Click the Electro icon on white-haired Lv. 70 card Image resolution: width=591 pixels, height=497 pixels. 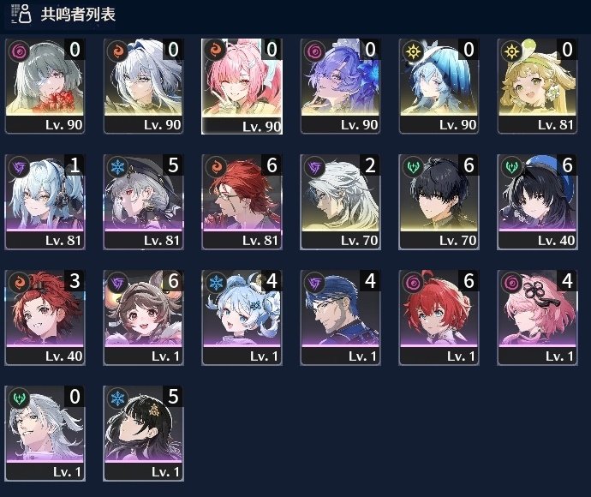(x=314, y=166)
